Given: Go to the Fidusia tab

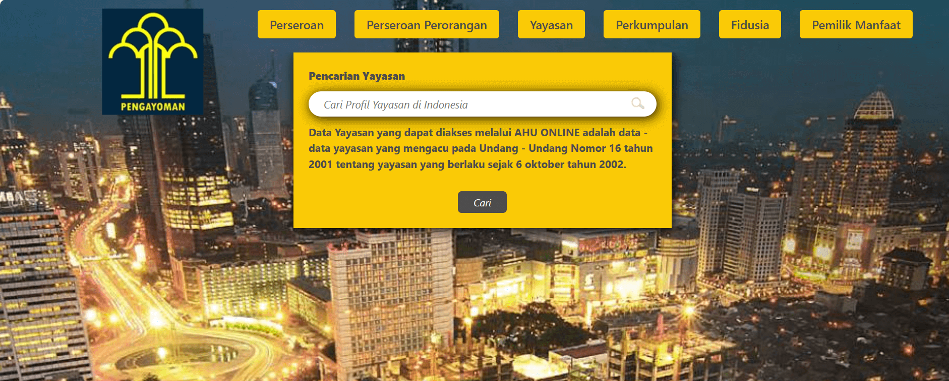Looking at the screenshot, I should tap(750, 24).
